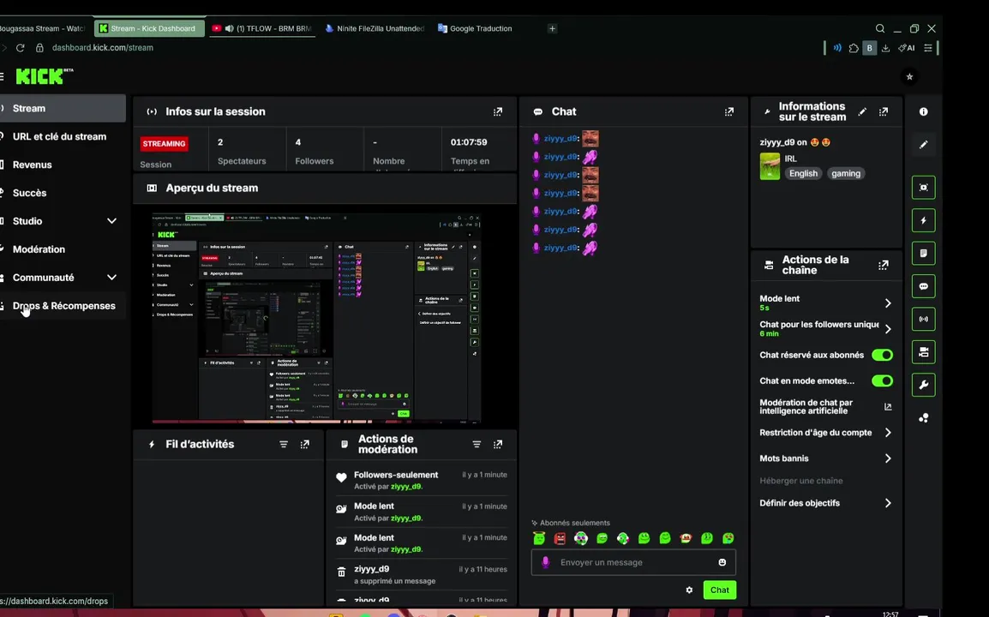989x617 pixels.
Task: Pop out Actions de la chaîne panel
Action: click(884, 265)
